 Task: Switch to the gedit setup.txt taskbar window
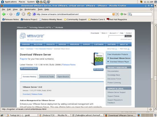tap(21, 115)
